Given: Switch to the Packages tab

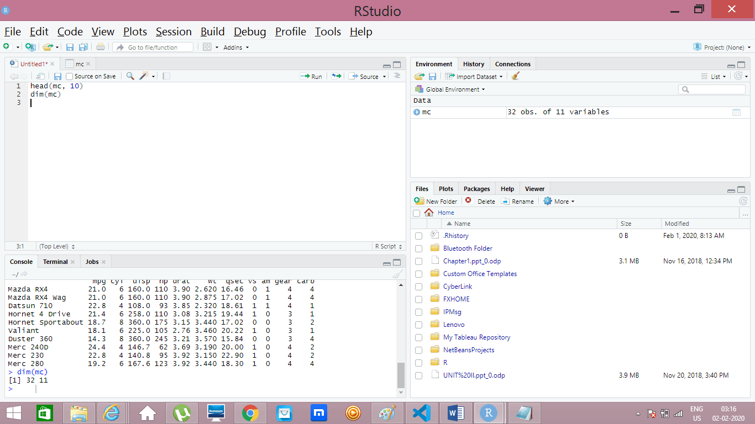Looking at the screenshot, I should 476,189.
